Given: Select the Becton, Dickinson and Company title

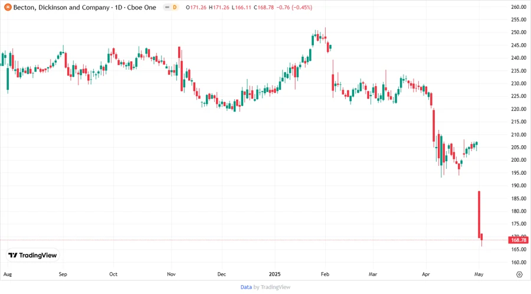Looking at the screenshot, I should [61, 7].
